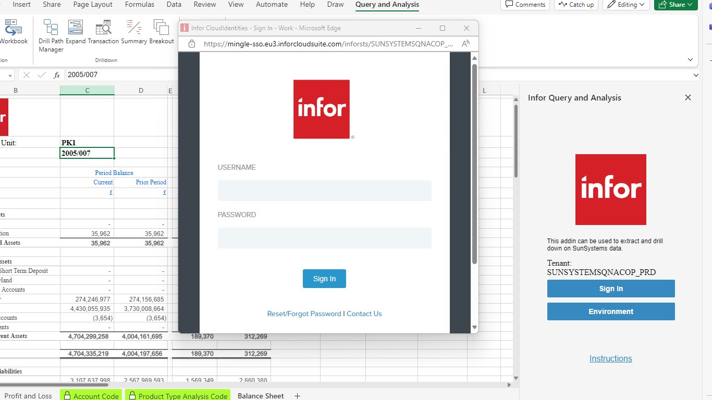The width and height of the screenshot is (712, 400).
Task: Open the Share dropdown button
Action: pyautogui.click(x=676, y=5)
